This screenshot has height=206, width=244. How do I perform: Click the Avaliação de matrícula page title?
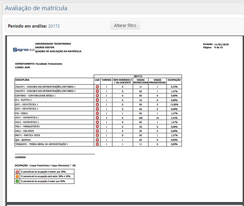tap(36, 8)
